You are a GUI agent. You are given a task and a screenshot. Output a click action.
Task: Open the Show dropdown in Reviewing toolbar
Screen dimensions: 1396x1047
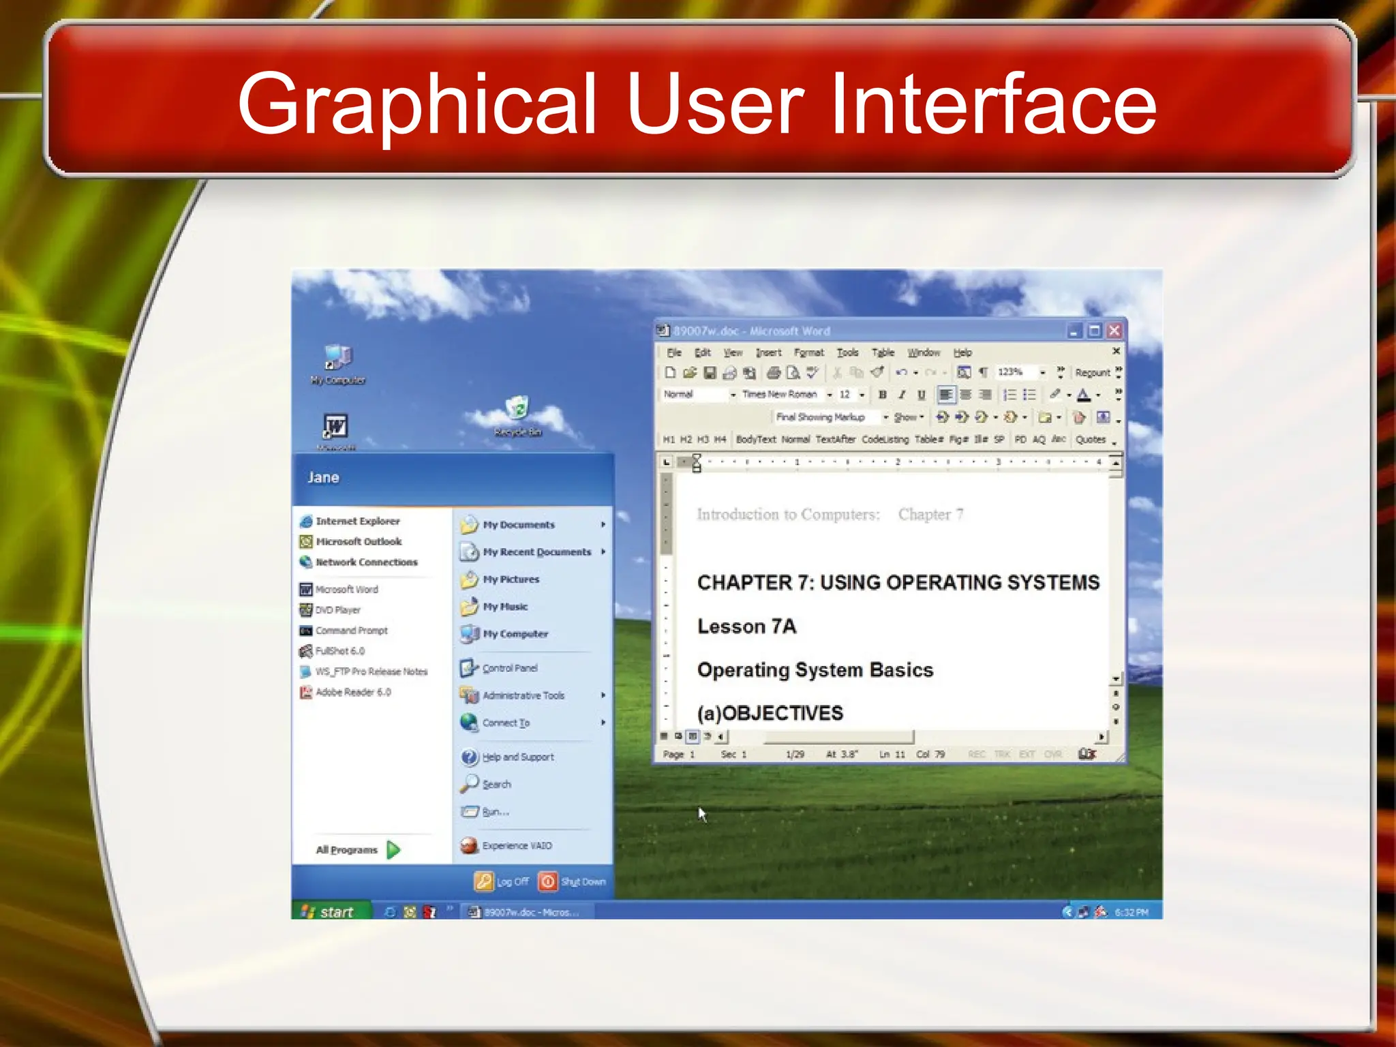pyautogui.click(x=909, y=417)
